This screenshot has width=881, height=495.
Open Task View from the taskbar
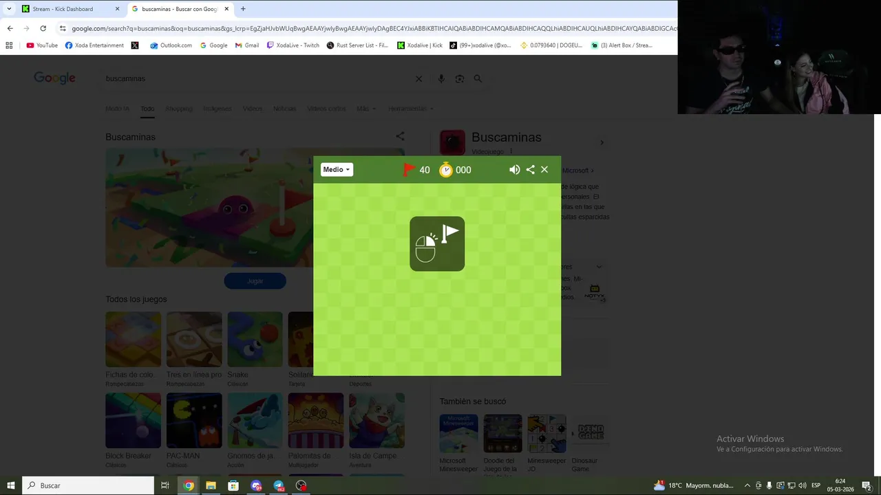(x=165, y=485)
